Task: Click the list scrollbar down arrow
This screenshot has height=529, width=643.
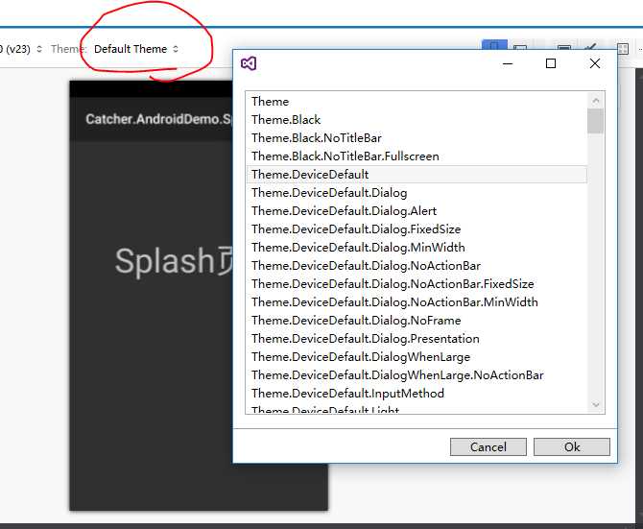Action: click(596, 404)
